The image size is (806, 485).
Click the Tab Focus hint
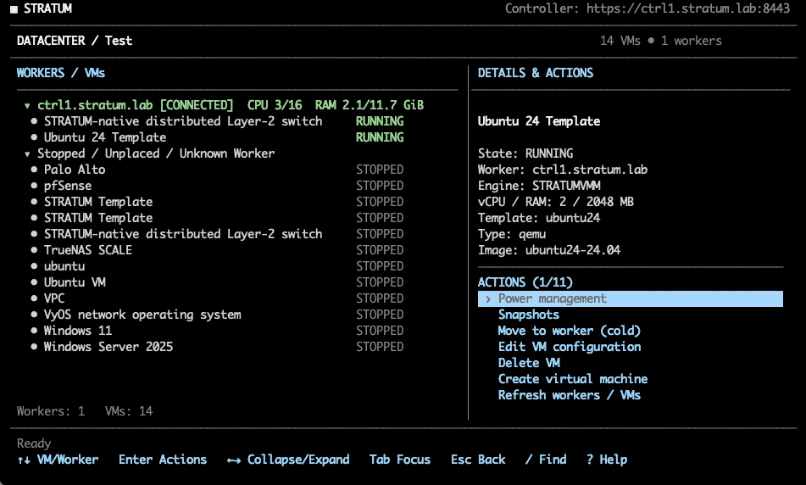pos(399,460)
